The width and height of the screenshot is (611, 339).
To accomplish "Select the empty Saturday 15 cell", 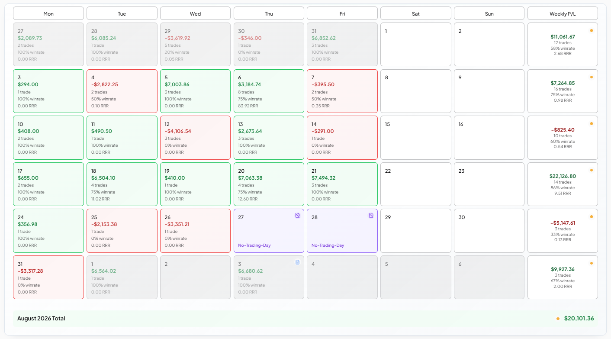I will coord(415,138).
